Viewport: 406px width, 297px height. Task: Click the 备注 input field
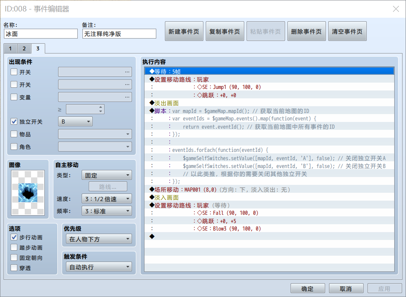point(119,34)
